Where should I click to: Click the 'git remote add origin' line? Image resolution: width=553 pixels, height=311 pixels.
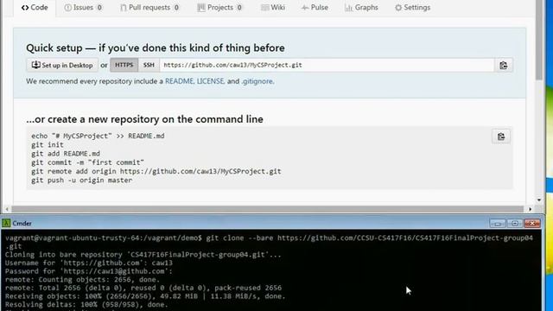(156, 171)
